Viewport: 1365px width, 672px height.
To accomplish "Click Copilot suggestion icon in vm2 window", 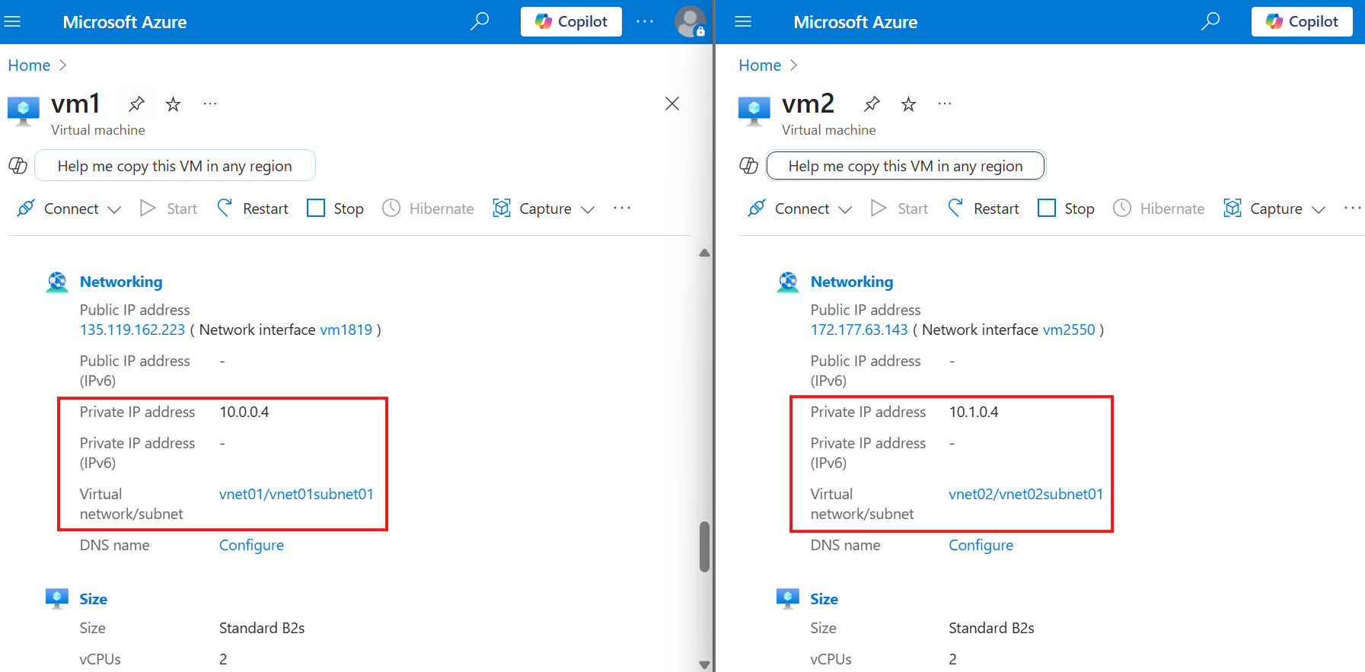I will [x=749, y=165].
